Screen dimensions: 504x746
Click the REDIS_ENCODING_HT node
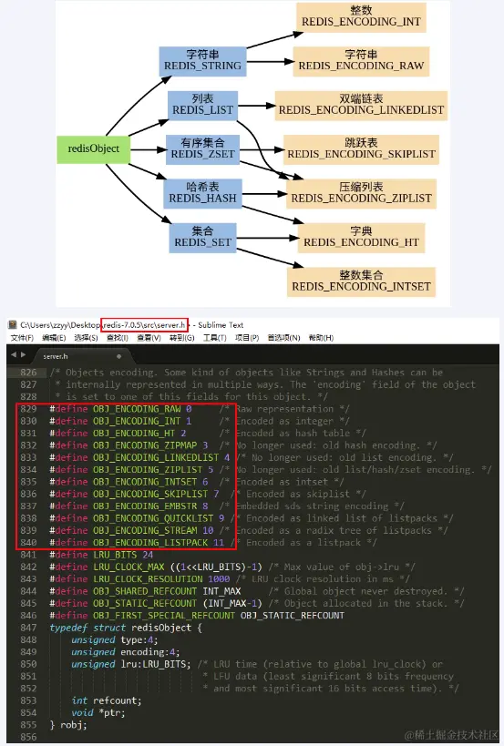click(361, 238)
